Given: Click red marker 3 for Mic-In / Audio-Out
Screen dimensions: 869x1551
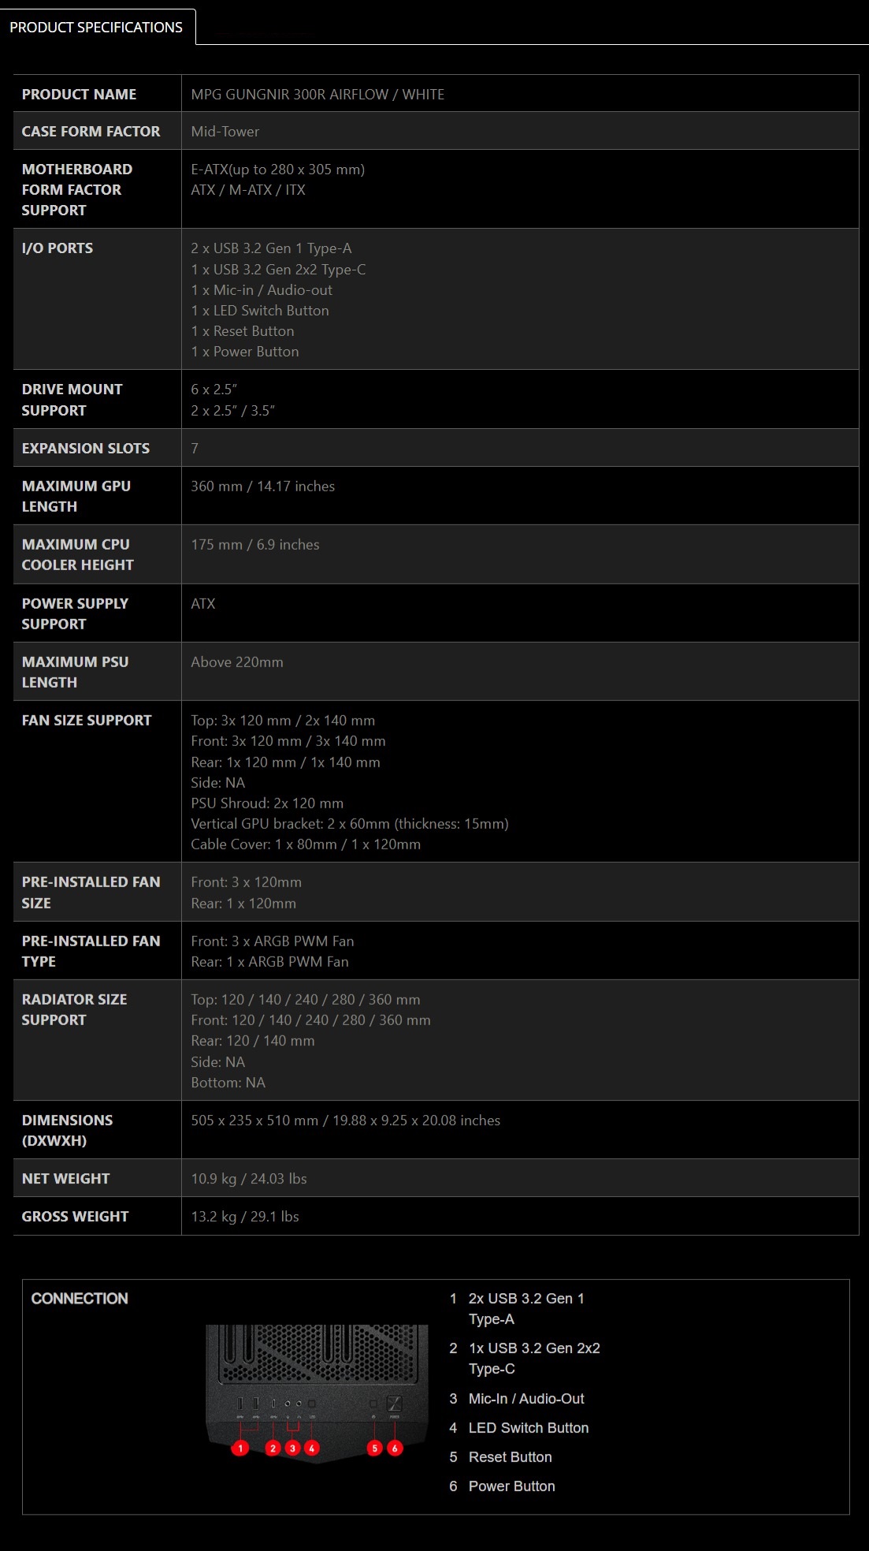Looking at the screenshot, I should click(293, 1448).
